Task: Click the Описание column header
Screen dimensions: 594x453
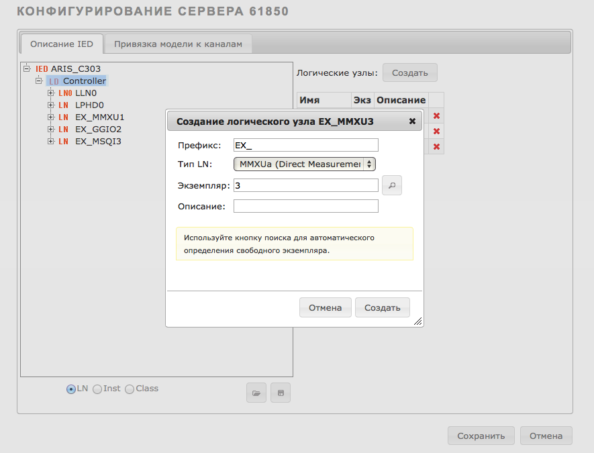Action: pos(401,100)
